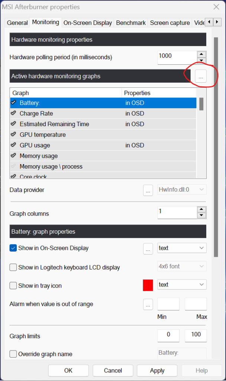Click the Alarm Min value field
The image size is (226, 381).
(168, 304)
